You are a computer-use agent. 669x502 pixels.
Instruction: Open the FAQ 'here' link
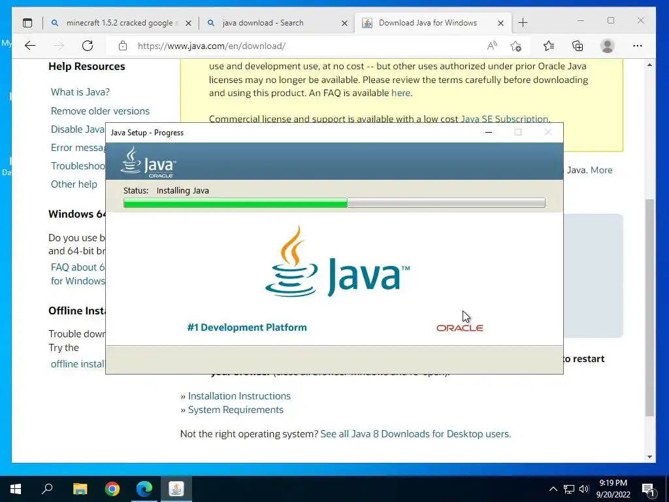400,93
